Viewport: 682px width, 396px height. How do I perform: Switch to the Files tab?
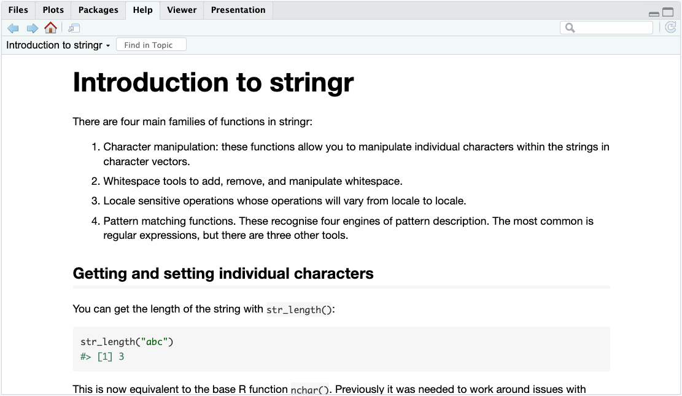point(18,10)
